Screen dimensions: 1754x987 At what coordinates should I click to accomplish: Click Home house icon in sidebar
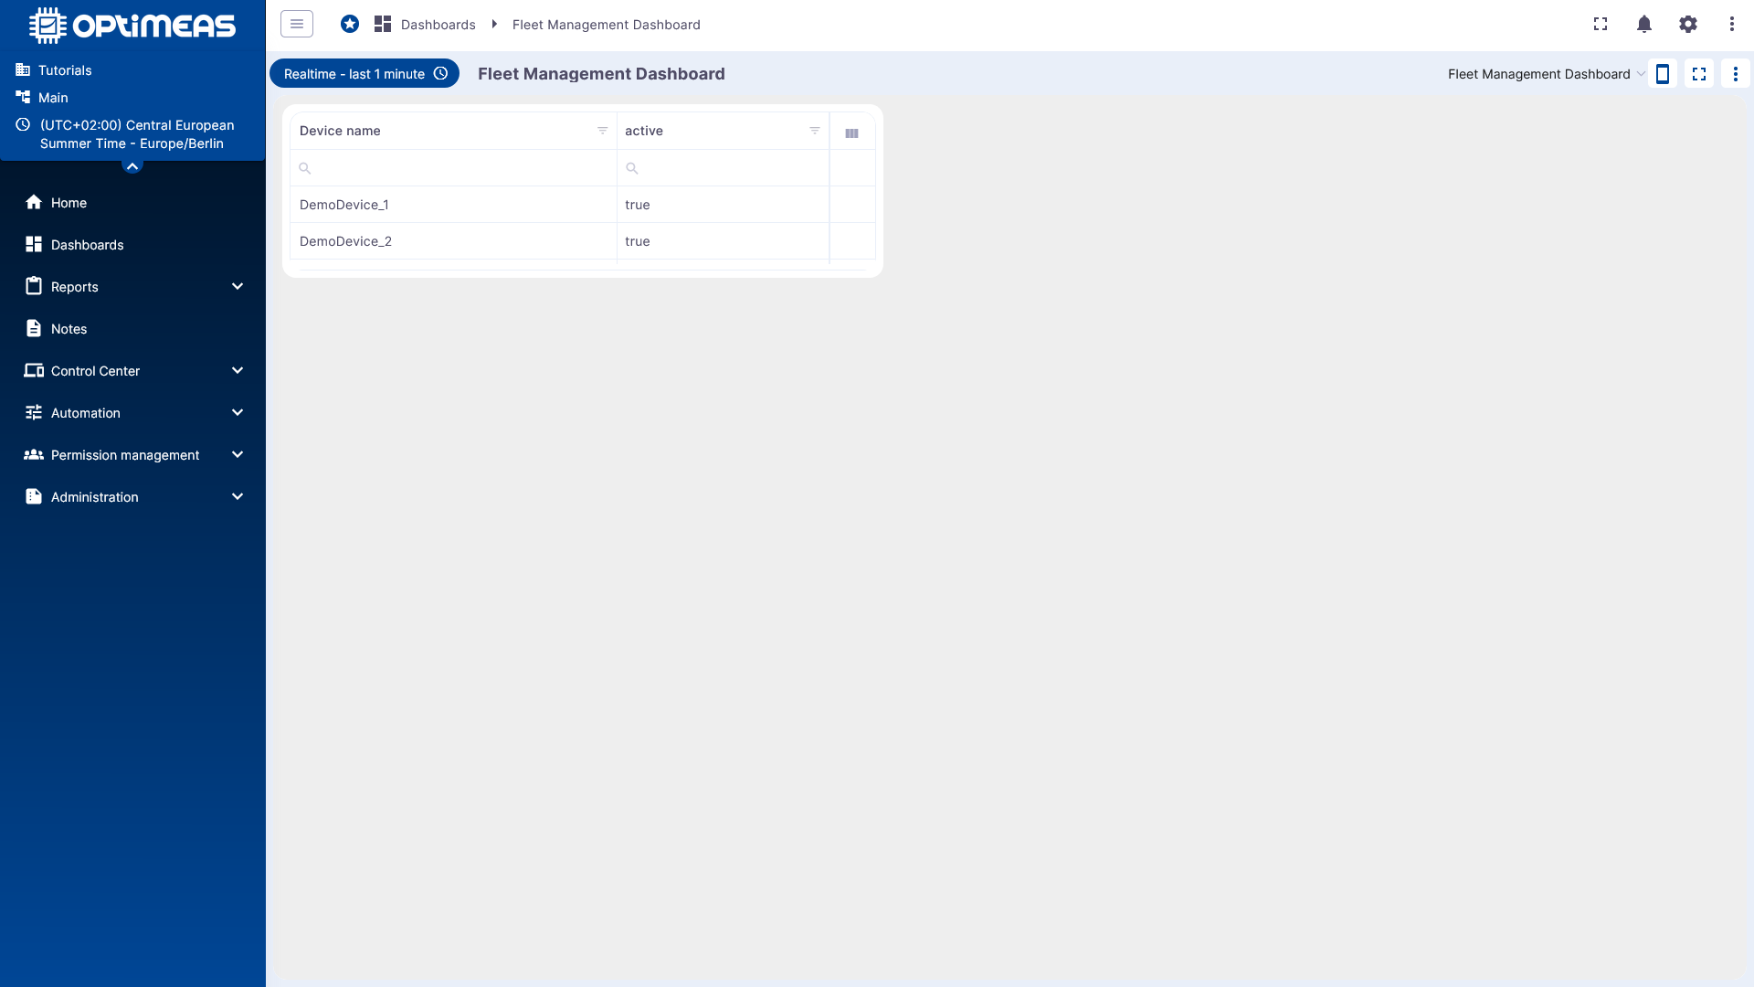tap(34, 202)
